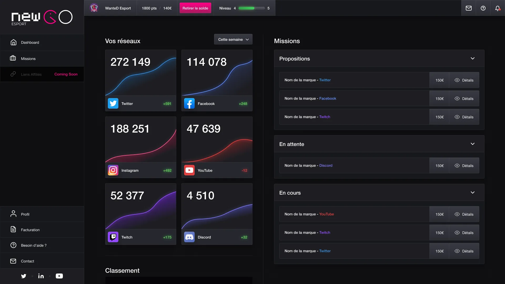Click the Contact envelope icon in sidebar
505x284 pixels.
pos(13,261)
